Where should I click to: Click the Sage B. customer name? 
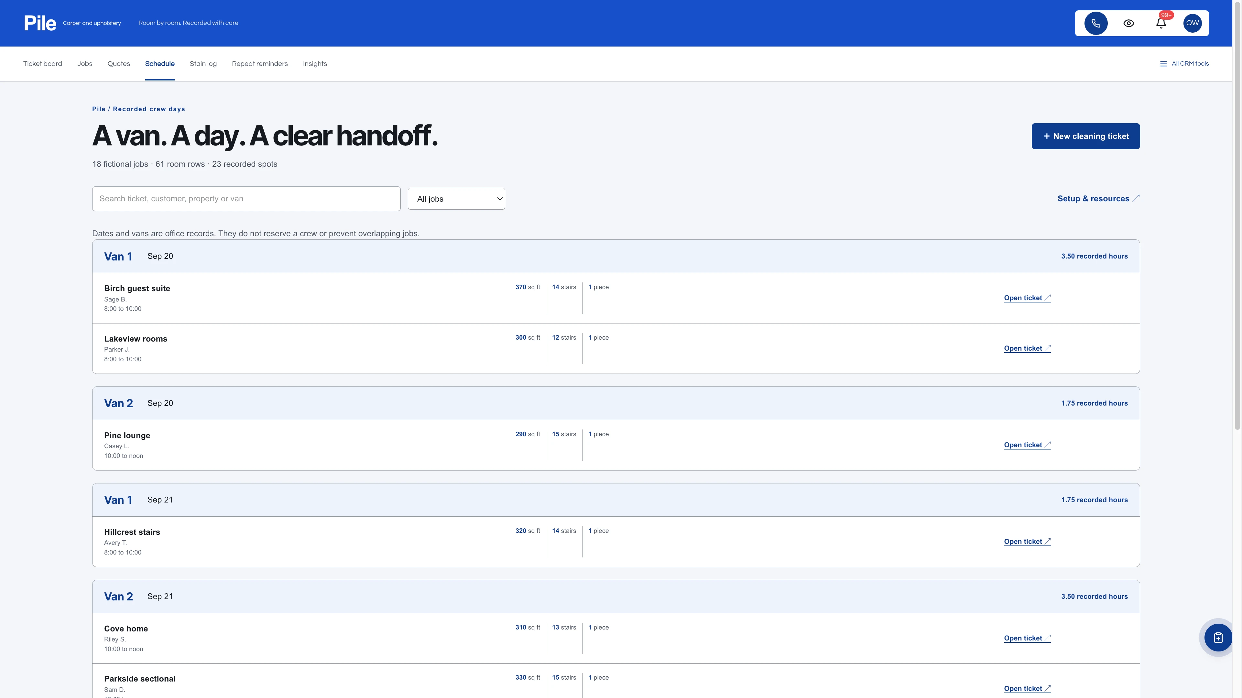(115, 299)
